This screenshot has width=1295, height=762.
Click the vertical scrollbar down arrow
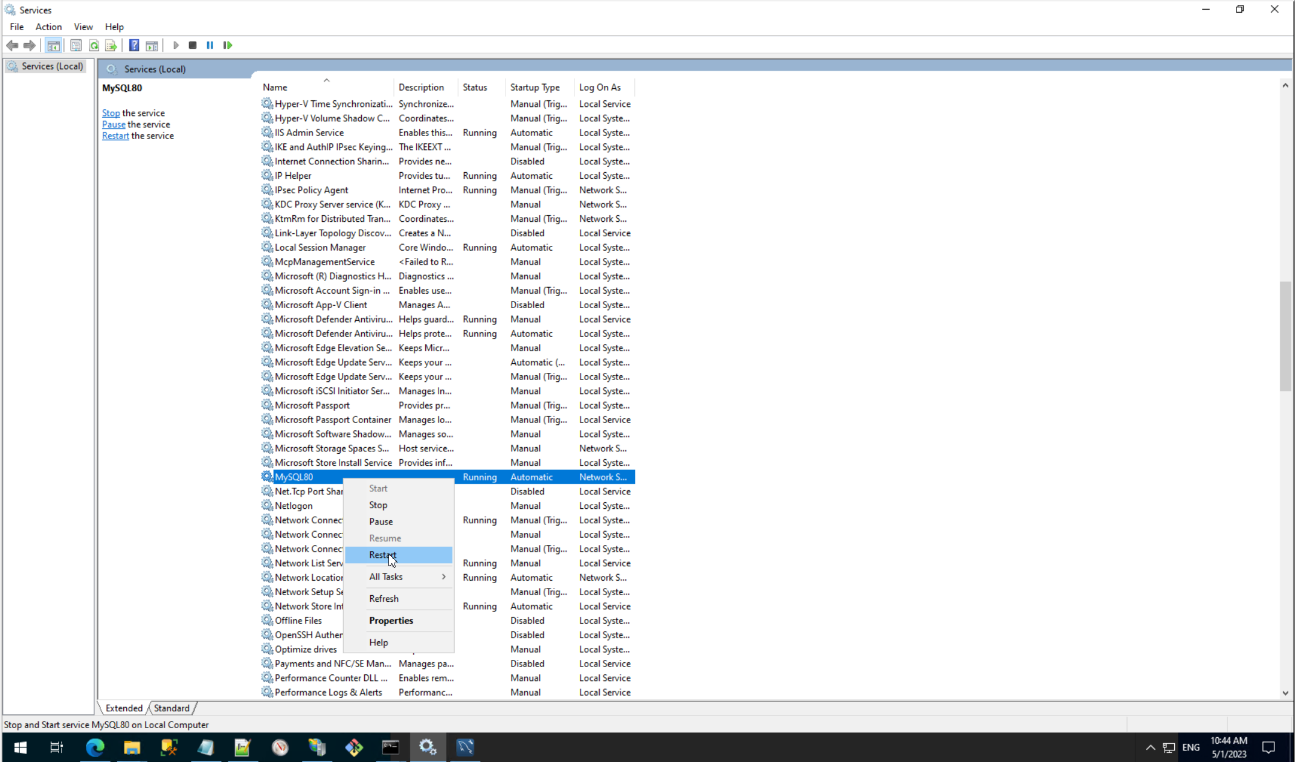coord(1285,693)
